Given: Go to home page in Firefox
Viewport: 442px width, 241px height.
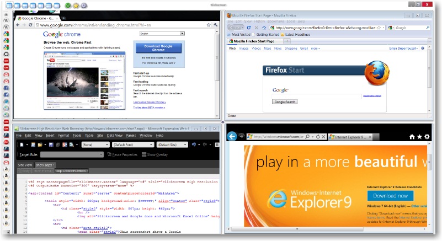Looking at the screenshot, I should point(264,28).
